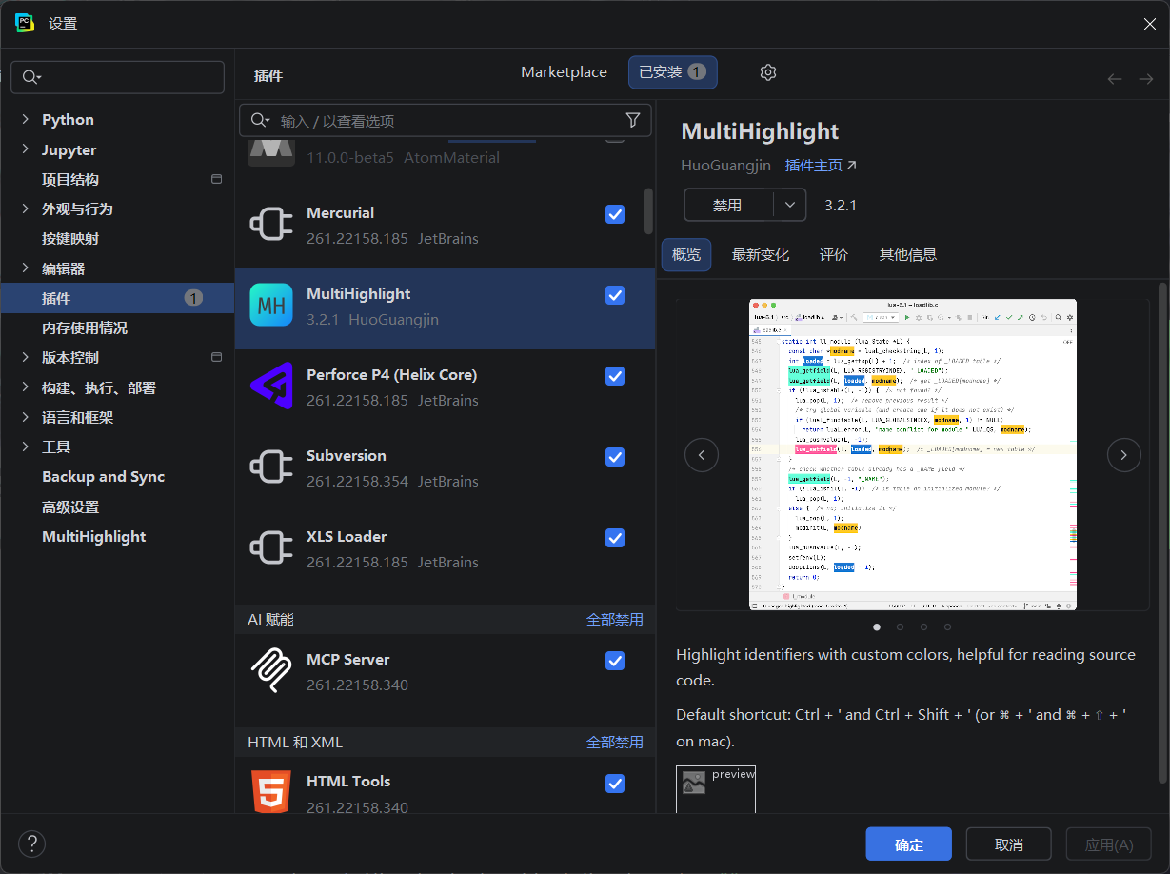Image resolution: width=1170 pixels, height=874 pixels.
Task: Open the 概览 tab
Action: [686, 255]
